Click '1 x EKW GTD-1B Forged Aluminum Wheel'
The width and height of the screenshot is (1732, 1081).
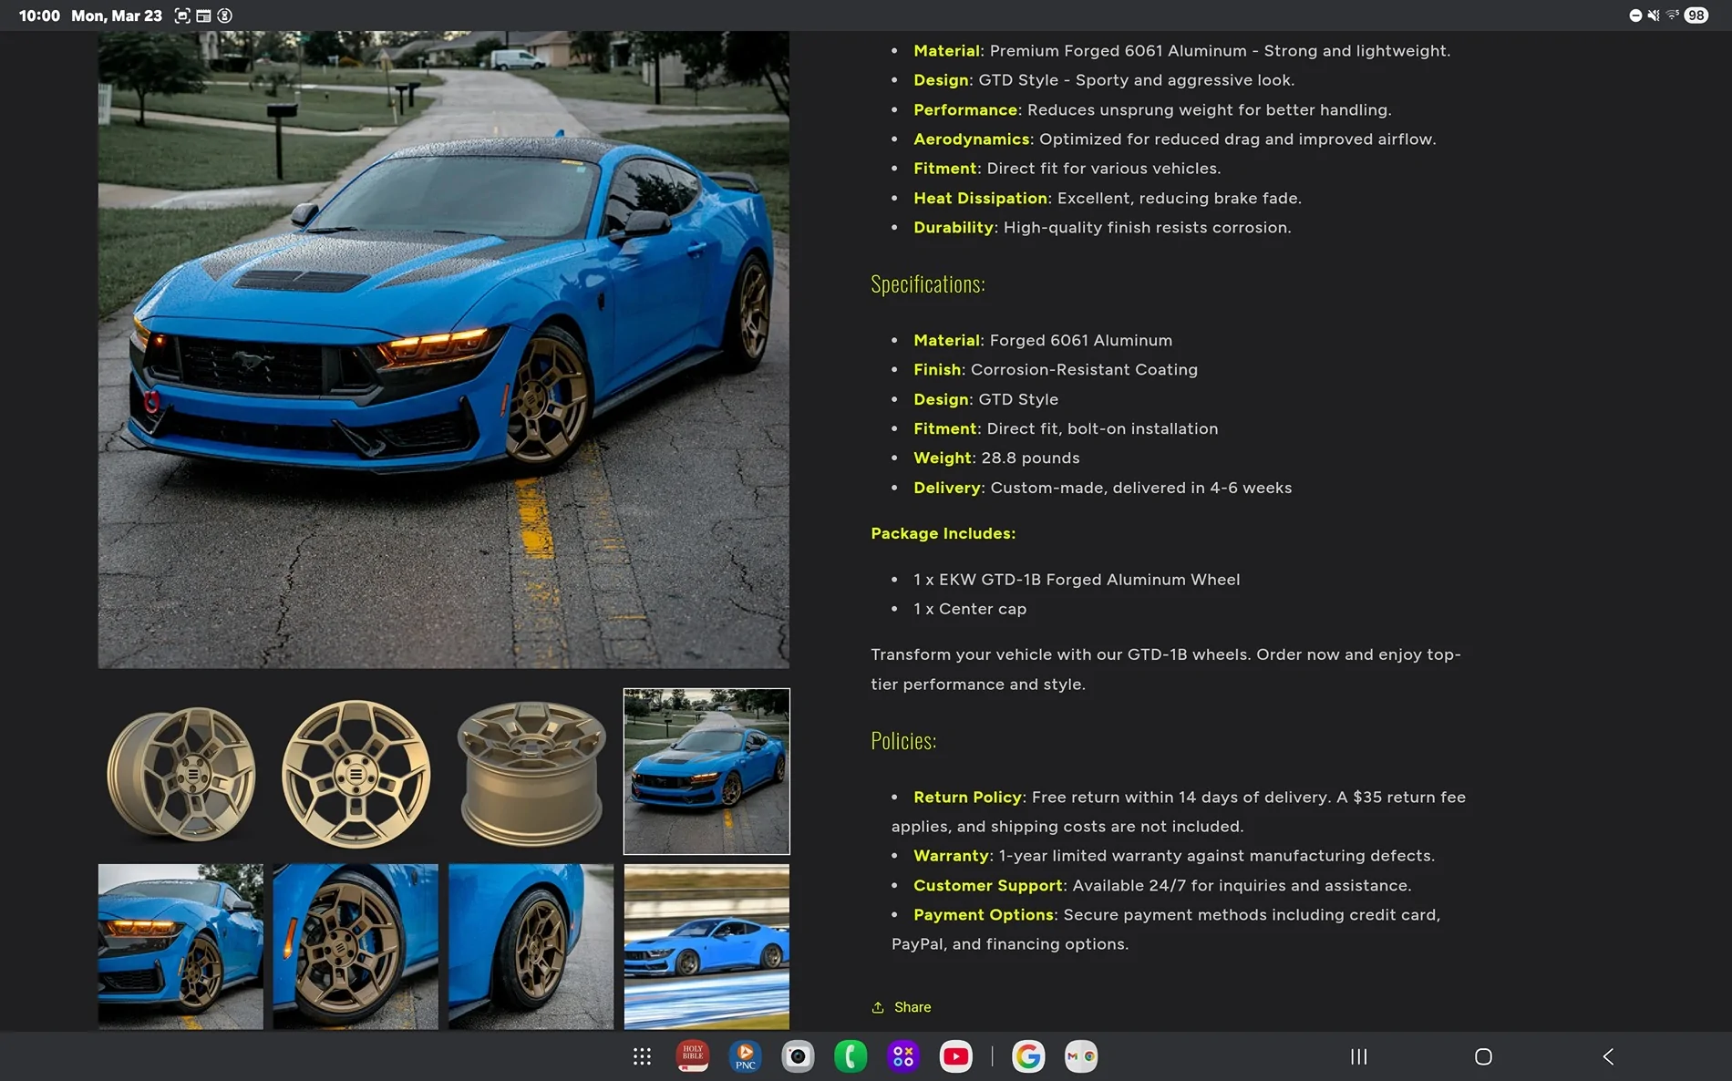pos(1077,580)
